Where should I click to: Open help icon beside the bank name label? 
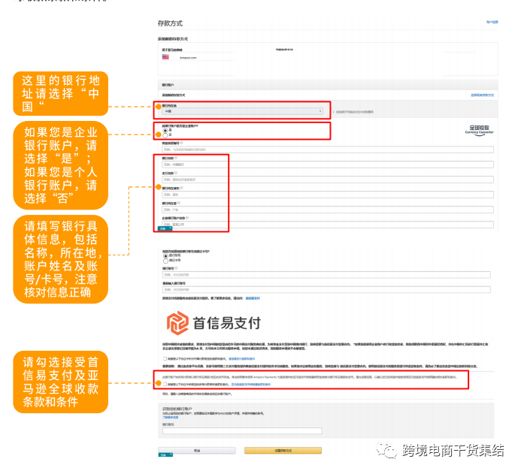click(176, 158)
